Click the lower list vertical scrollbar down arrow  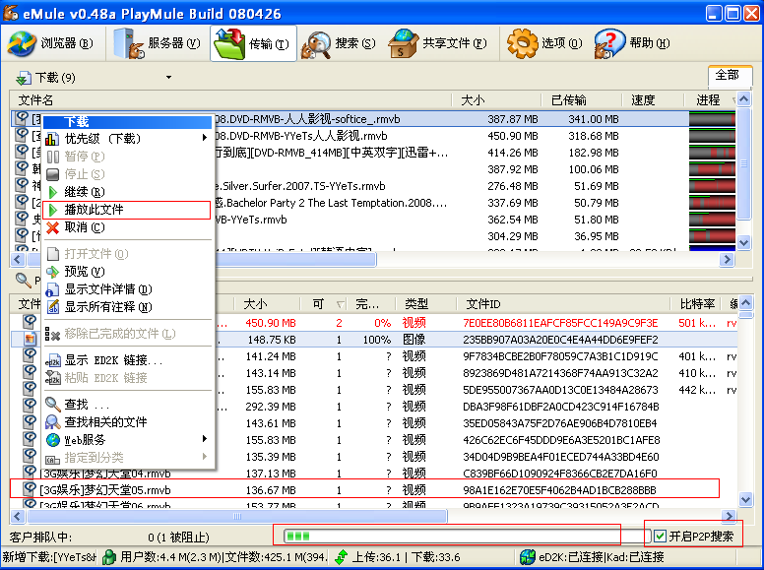745,499
